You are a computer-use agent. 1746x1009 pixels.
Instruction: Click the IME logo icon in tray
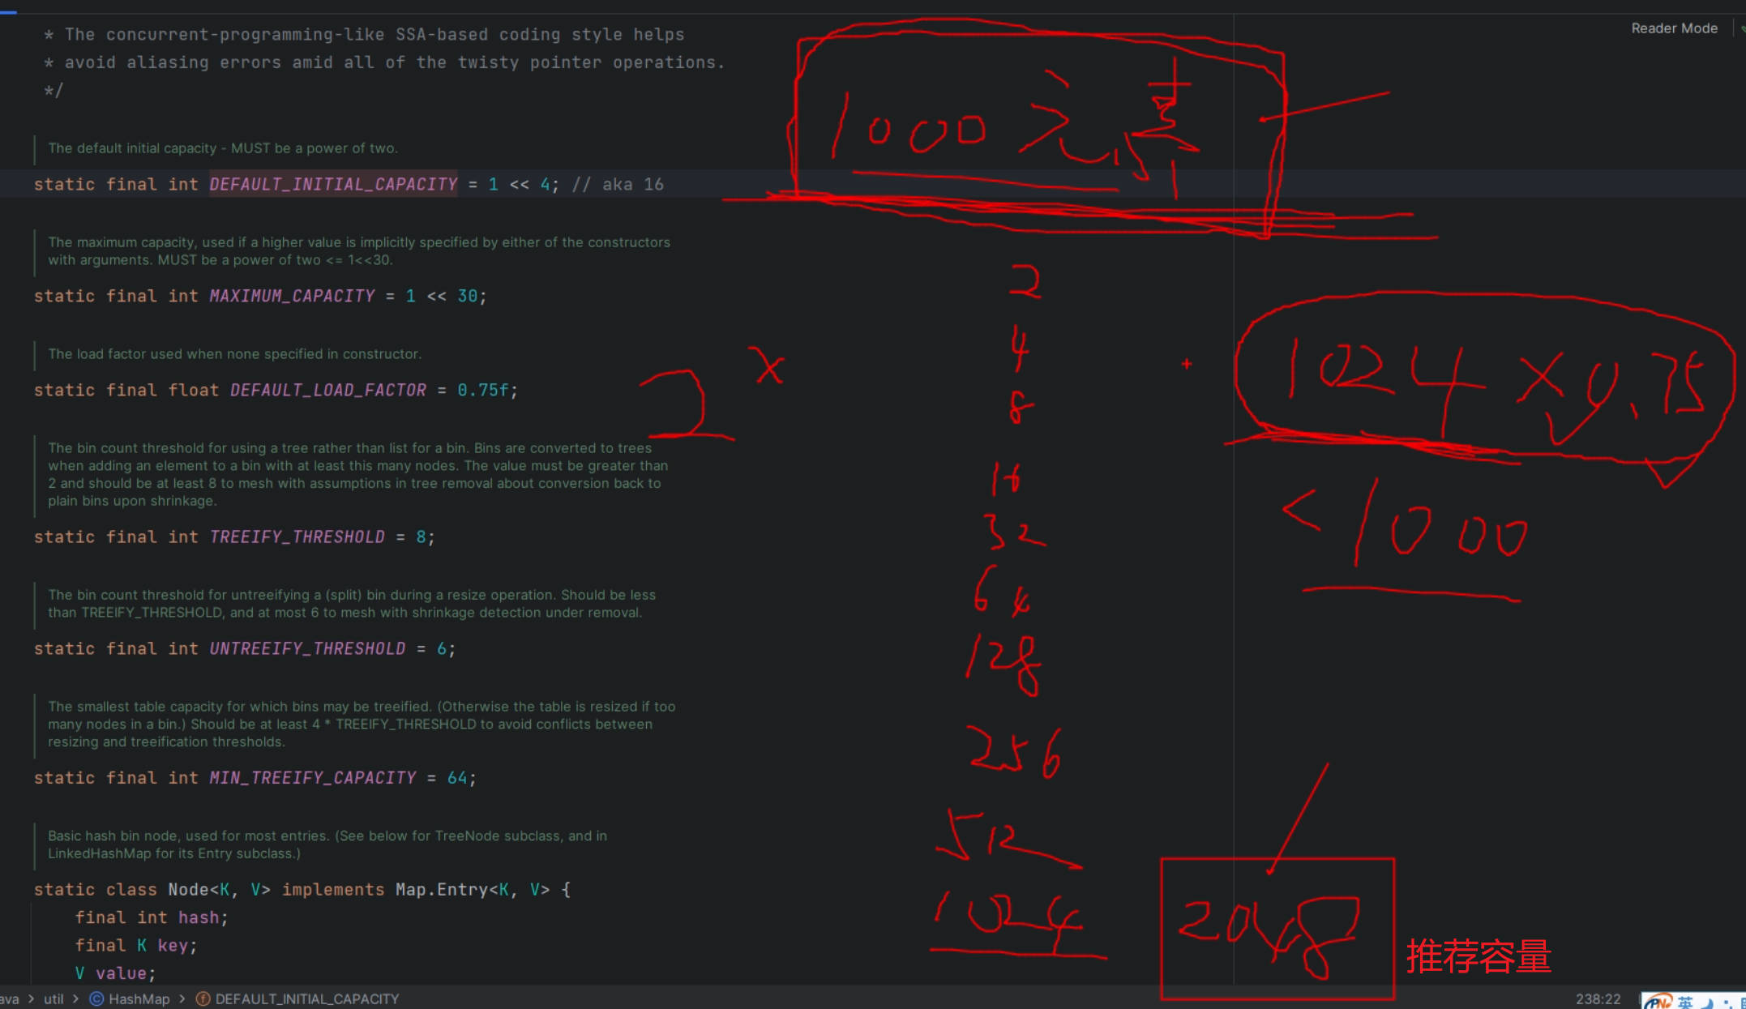[x=1658, y=1002]
